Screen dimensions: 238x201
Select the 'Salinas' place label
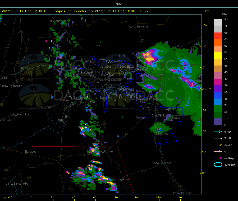click(x=46, y=107)
